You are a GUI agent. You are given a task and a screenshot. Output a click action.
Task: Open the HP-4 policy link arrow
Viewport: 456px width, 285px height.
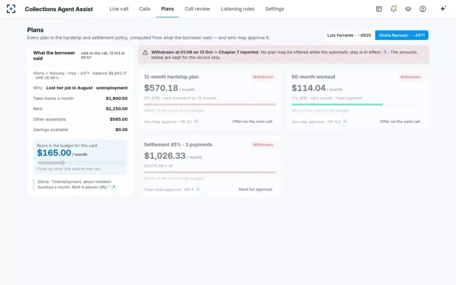point(198,189)
